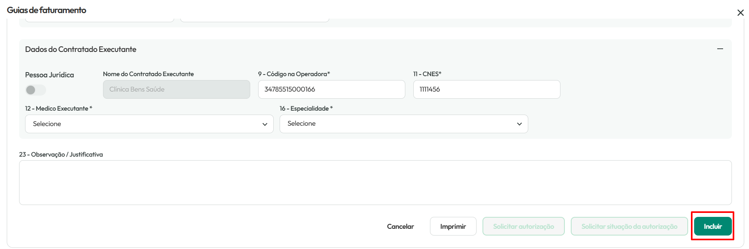Click the green Incluir button
Viewport: 749px width, 249px height.
713,226
